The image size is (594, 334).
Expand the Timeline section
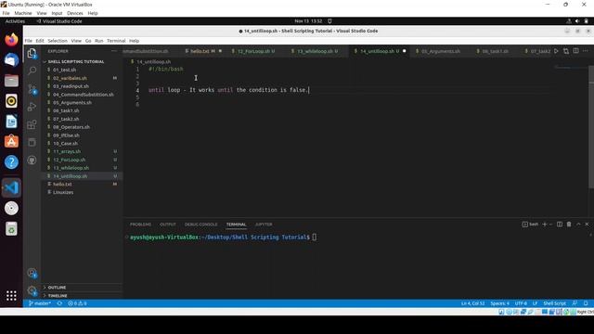click(x=58, y=296)
